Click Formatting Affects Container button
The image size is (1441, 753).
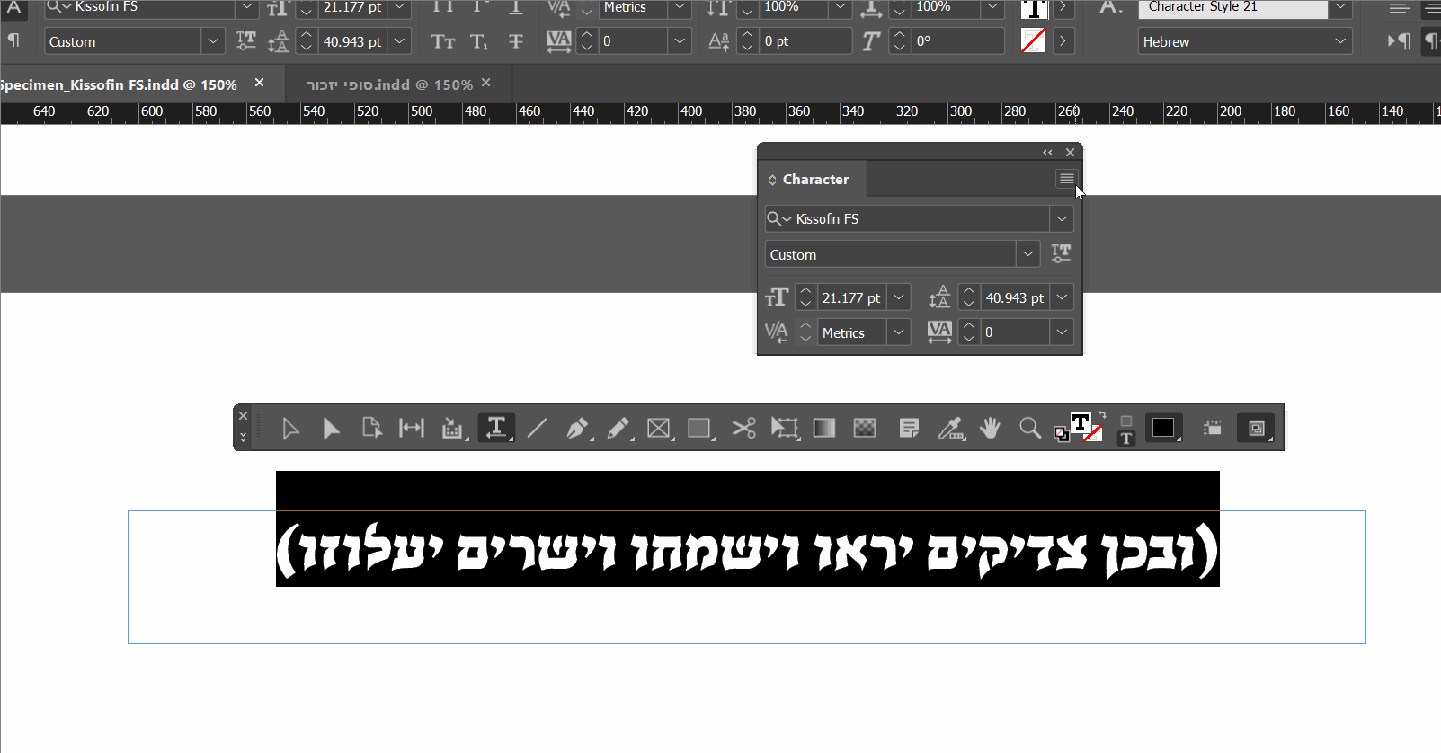pos(1126,421)
